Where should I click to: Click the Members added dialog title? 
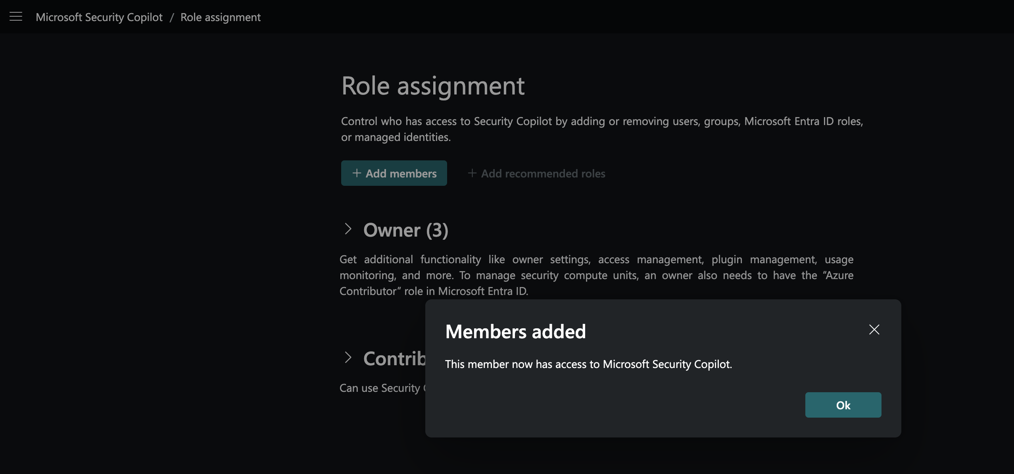coord(515,331)
